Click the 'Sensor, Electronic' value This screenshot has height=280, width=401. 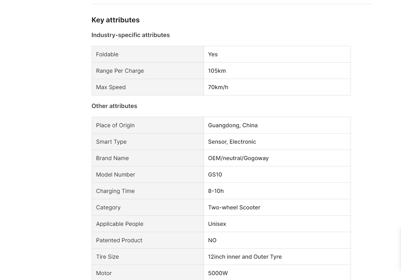pos(232,142)
